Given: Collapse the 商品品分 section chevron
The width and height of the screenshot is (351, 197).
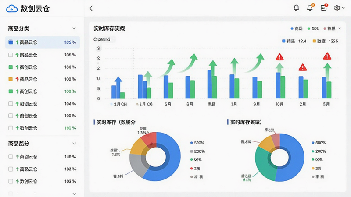Looking at the screenshot, I should click(x=74, y=144).
